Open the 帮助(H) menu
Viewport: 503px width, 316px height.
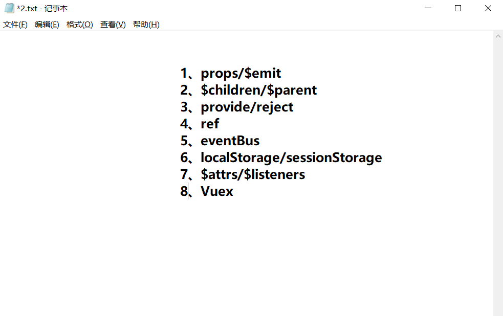click(x=146, y=24)
